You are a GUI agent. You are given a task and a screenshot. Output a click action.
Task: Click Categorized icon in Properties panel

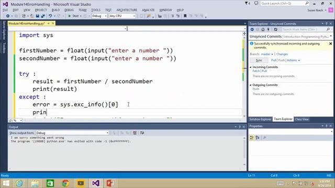[x=252, y=138]
